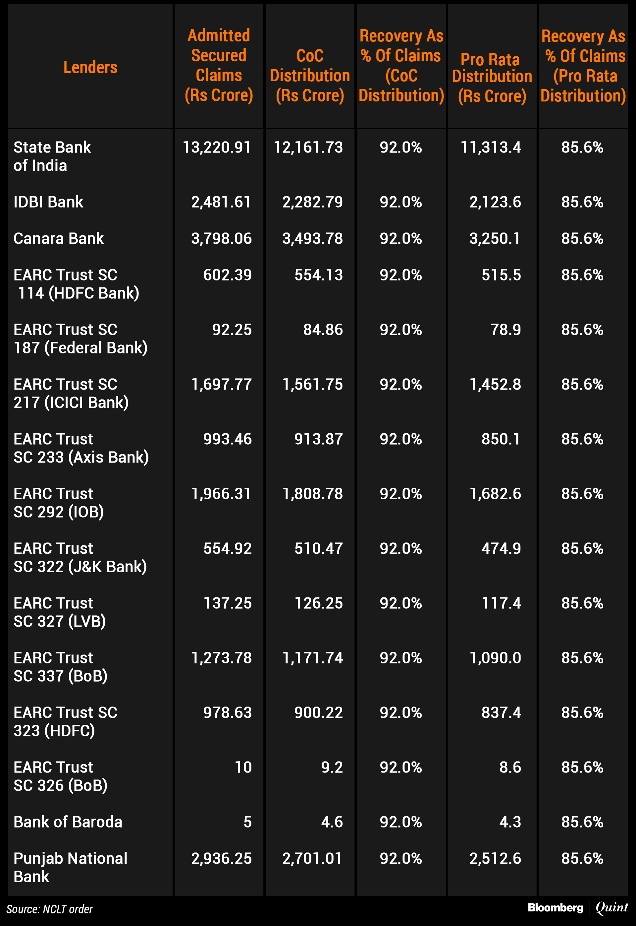Click EARC Trust SC 187 (Federal Bank)

[x=80, y=339]
